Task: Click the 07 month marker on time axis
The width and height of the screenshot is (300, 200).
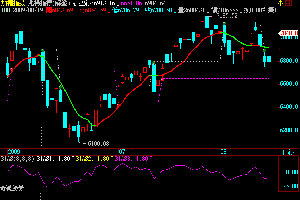Action: pyautogui.click(x=122, y=152)
